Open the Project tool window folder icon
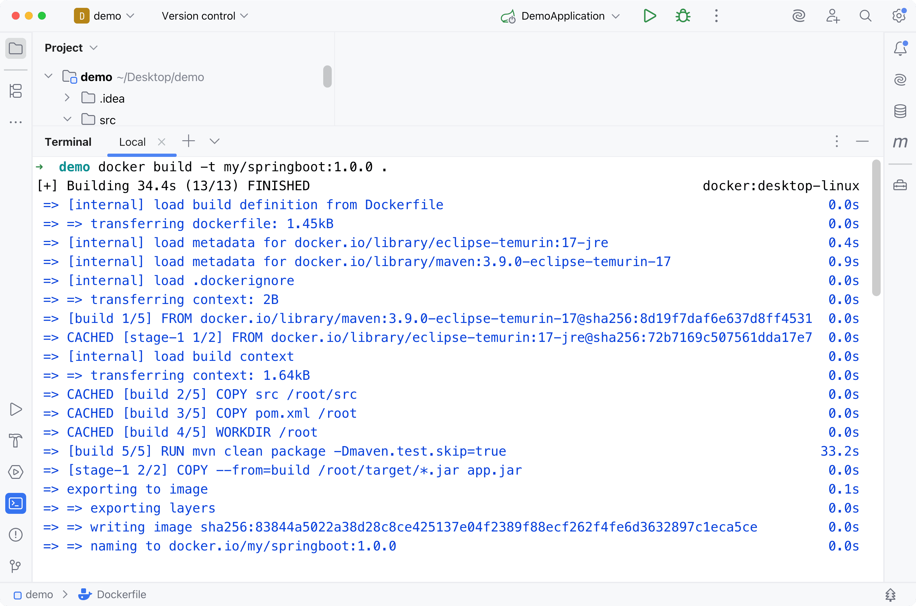The width and height of the screenshot is (916, 606). tap(15, 48)
